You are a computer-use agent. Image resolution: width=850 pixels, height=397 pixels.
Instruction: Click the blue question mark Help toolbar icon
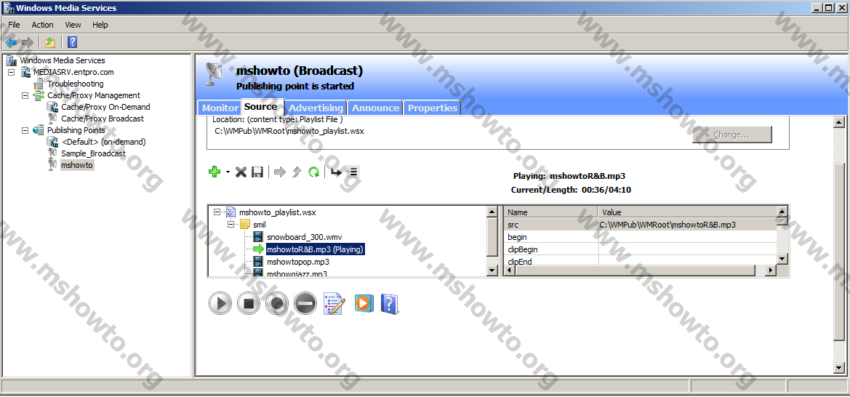coord(72,42)
